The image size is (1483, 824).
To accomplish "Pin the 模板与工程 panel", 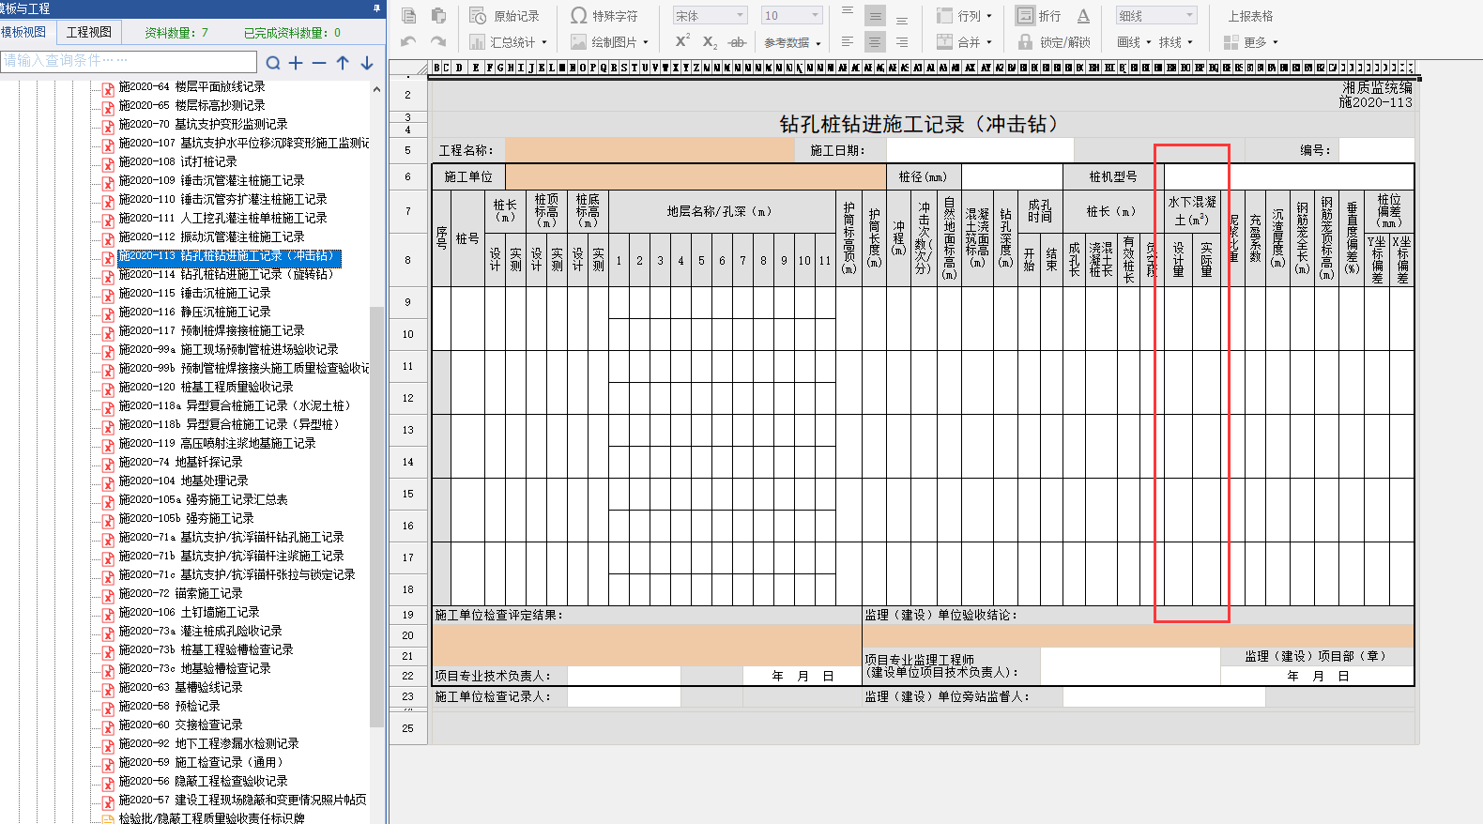I will (x=376, y=8).
